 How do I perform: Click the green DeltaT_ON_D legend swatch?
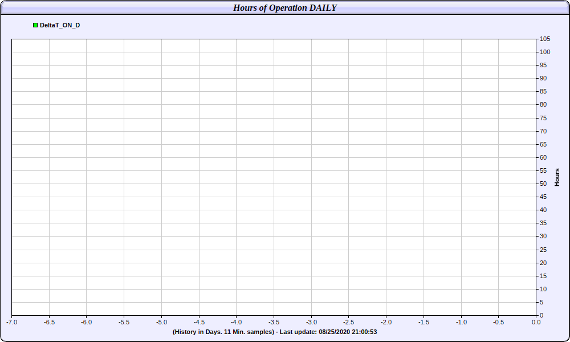tap(35, 25)
